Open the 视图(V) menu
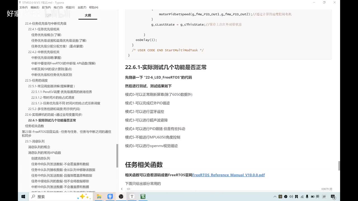This screenshot has width=358, height=201. click(x=70, y=8)
